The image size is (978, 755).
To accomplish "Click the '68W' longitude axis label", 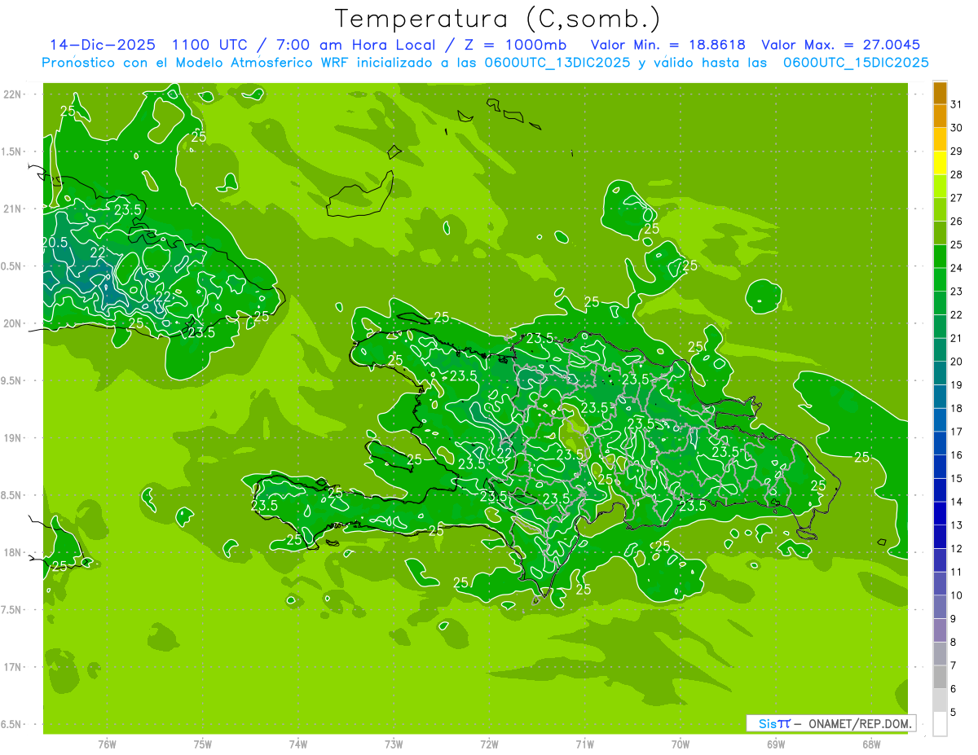I will tap(871, 744).
